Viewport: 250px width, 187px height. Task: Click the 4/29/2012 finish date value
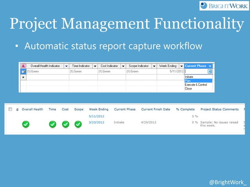(x=149, y=122)
